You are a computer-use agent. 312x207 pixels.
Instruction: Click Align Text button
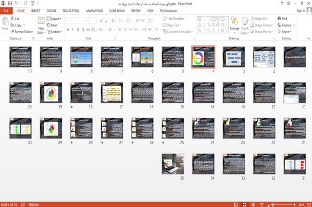(x=172, y=25)
